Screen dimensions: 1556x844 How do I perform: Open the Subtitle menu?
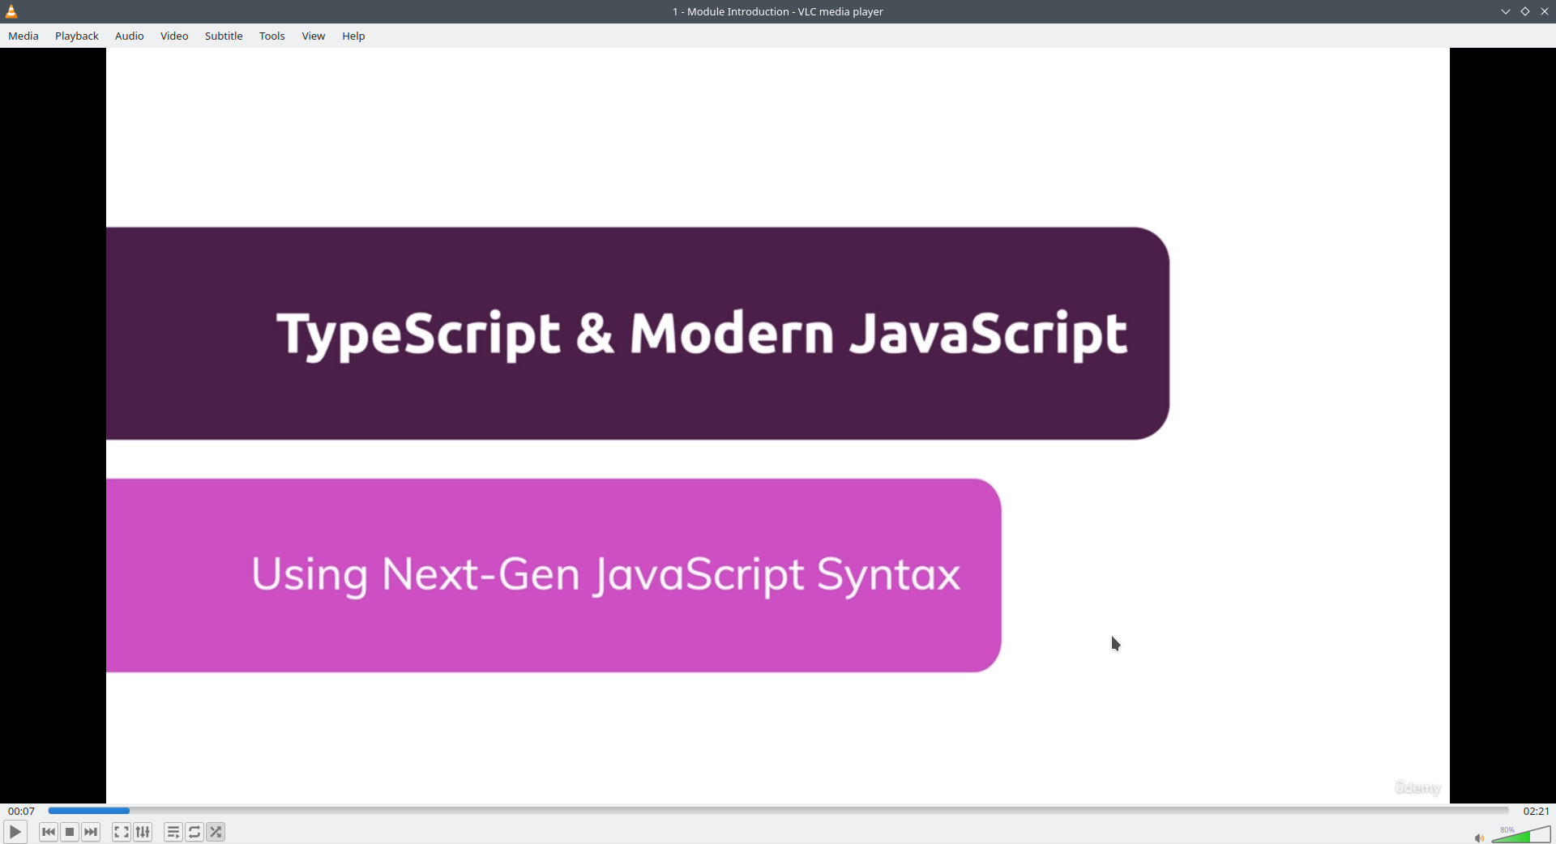coord(224,36)
